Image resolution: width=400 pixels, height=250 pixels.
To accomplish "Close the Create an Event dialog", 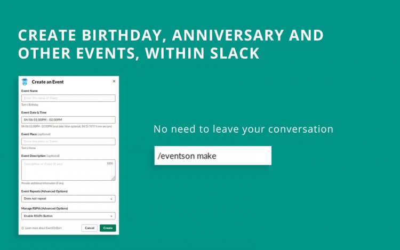I will tap(114, 81).
